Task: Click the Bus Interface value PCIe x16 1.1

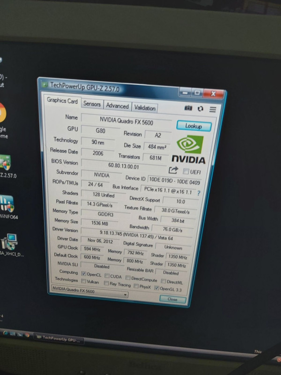Action: pos(168,190)
